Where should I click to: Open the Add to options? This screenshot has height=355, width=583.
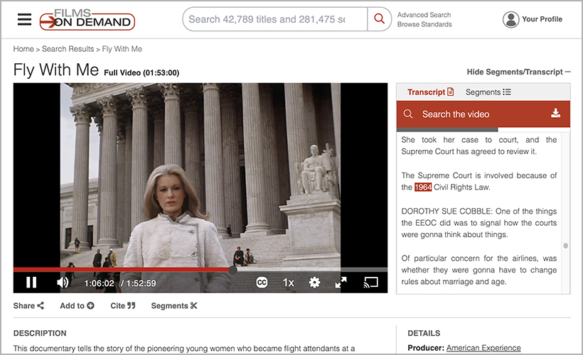click(x=77, y=306)
